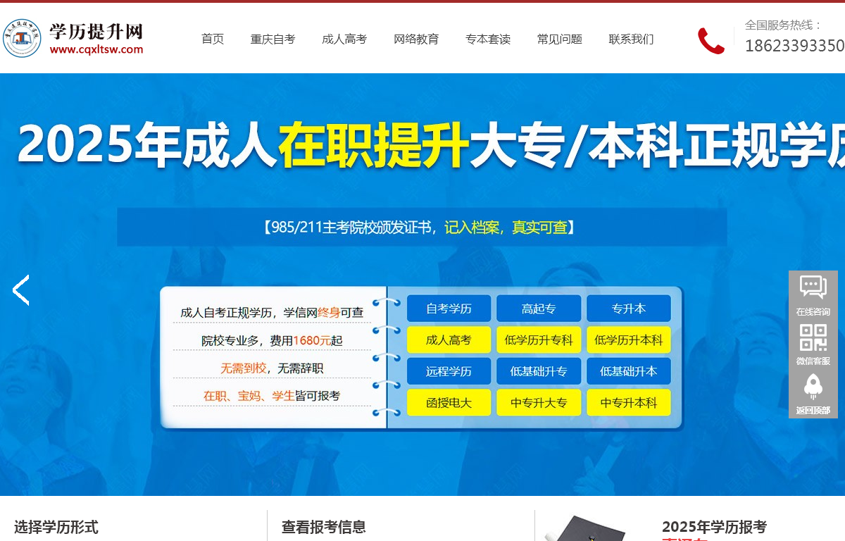845x541 pixels.
Task: Open the 重庆自考 menu item
Action: pyautogui.click(x=273, y=40)
